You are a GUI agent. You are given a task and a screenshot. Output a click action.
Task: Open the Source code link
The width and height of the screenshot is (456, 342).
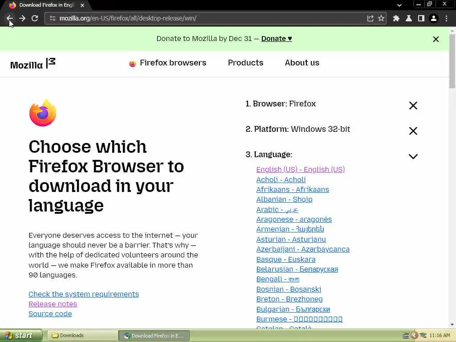click(x=50, y=314)
